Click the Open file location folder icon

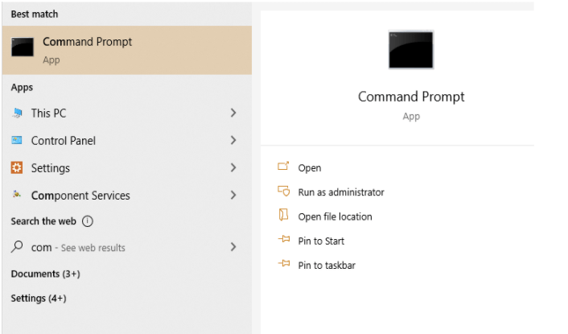point(283,215)
